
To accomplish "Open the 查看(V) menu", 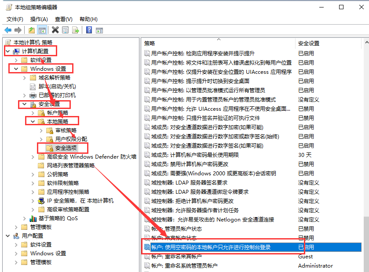I will point(63,19).
